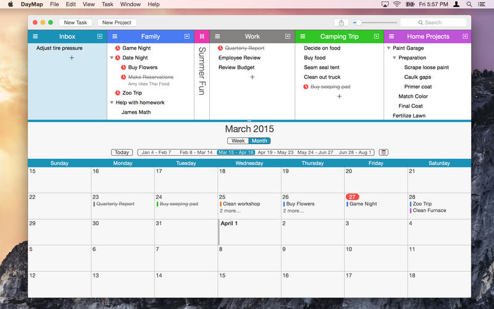Select the Caulk gaps subtask

(417, 77)
